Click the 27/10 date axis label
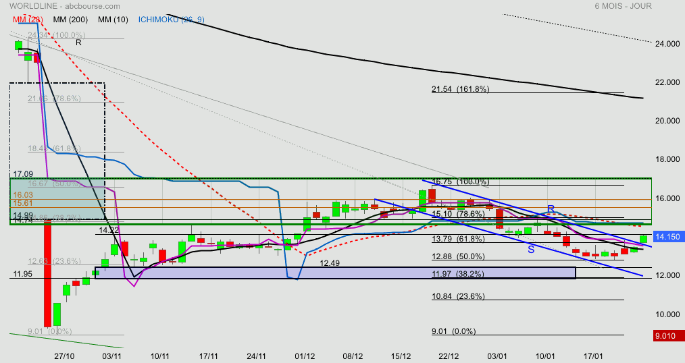Image resolution: width=685 pixels, height=363 pixels. click(x=64, y=356)
